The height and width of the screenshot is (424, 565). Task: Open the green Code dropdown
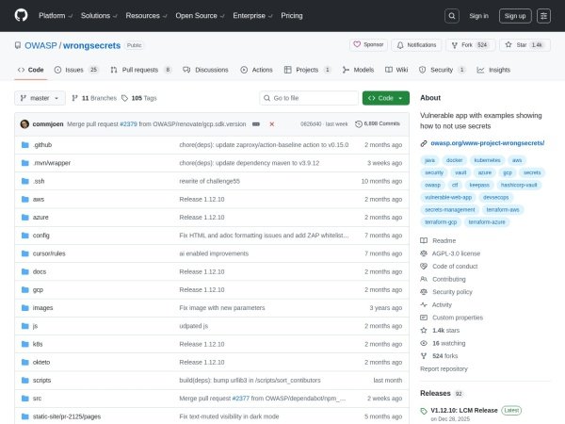[x=385, y=98]
